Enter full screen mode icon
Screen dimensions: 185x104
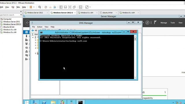70,7
